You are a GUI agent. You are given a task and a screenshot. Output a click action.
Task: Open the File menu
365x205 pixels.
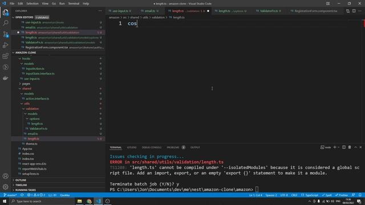tap(12, 3)
